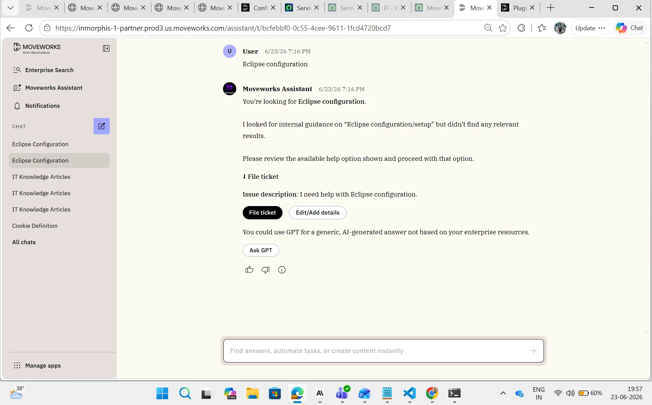
Task: Send message with arrow icon
Action: pos(533,351)
